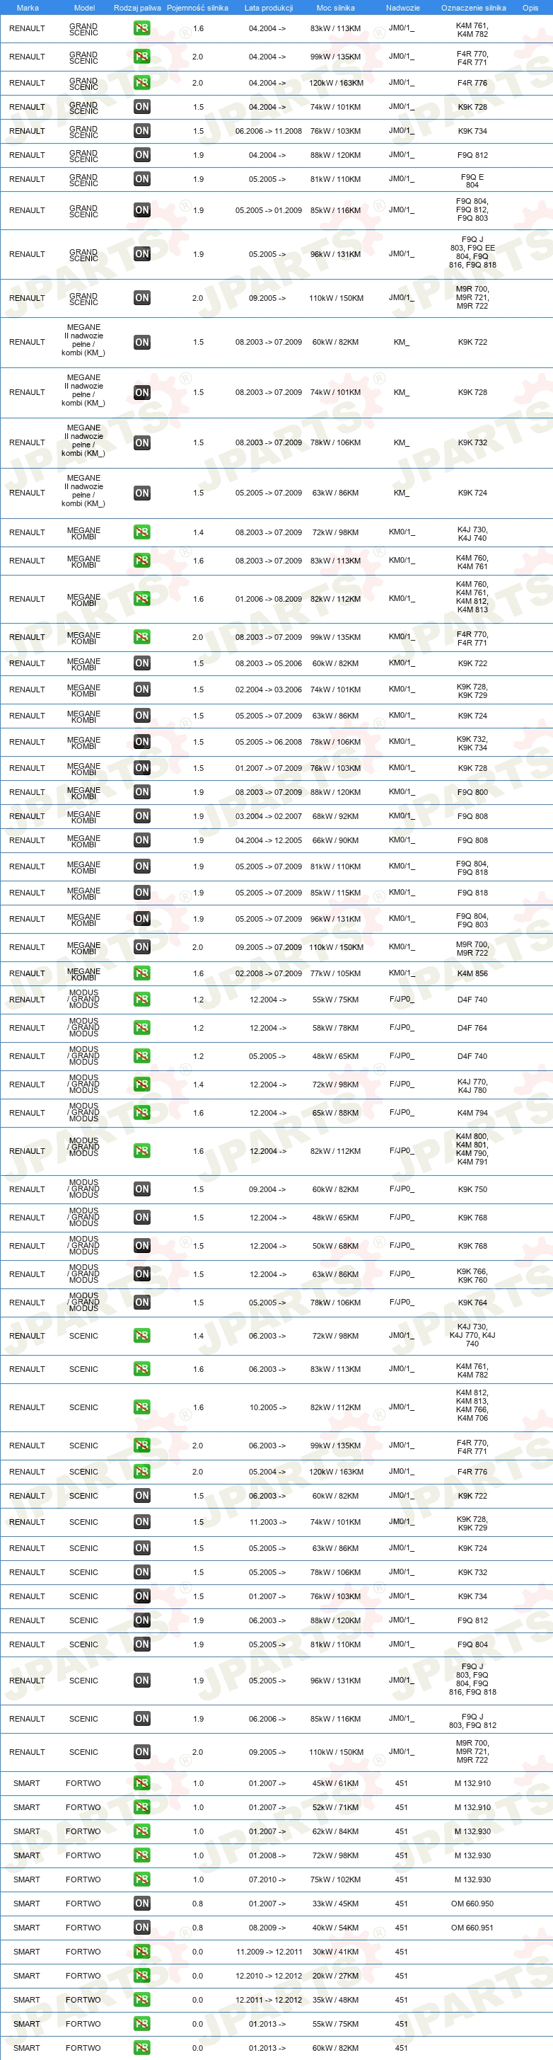This screenshot has width=553, height=2060.
Task: Click the green petrol icon for Grand Scenic 120kW/163KM
Action: 141,82
